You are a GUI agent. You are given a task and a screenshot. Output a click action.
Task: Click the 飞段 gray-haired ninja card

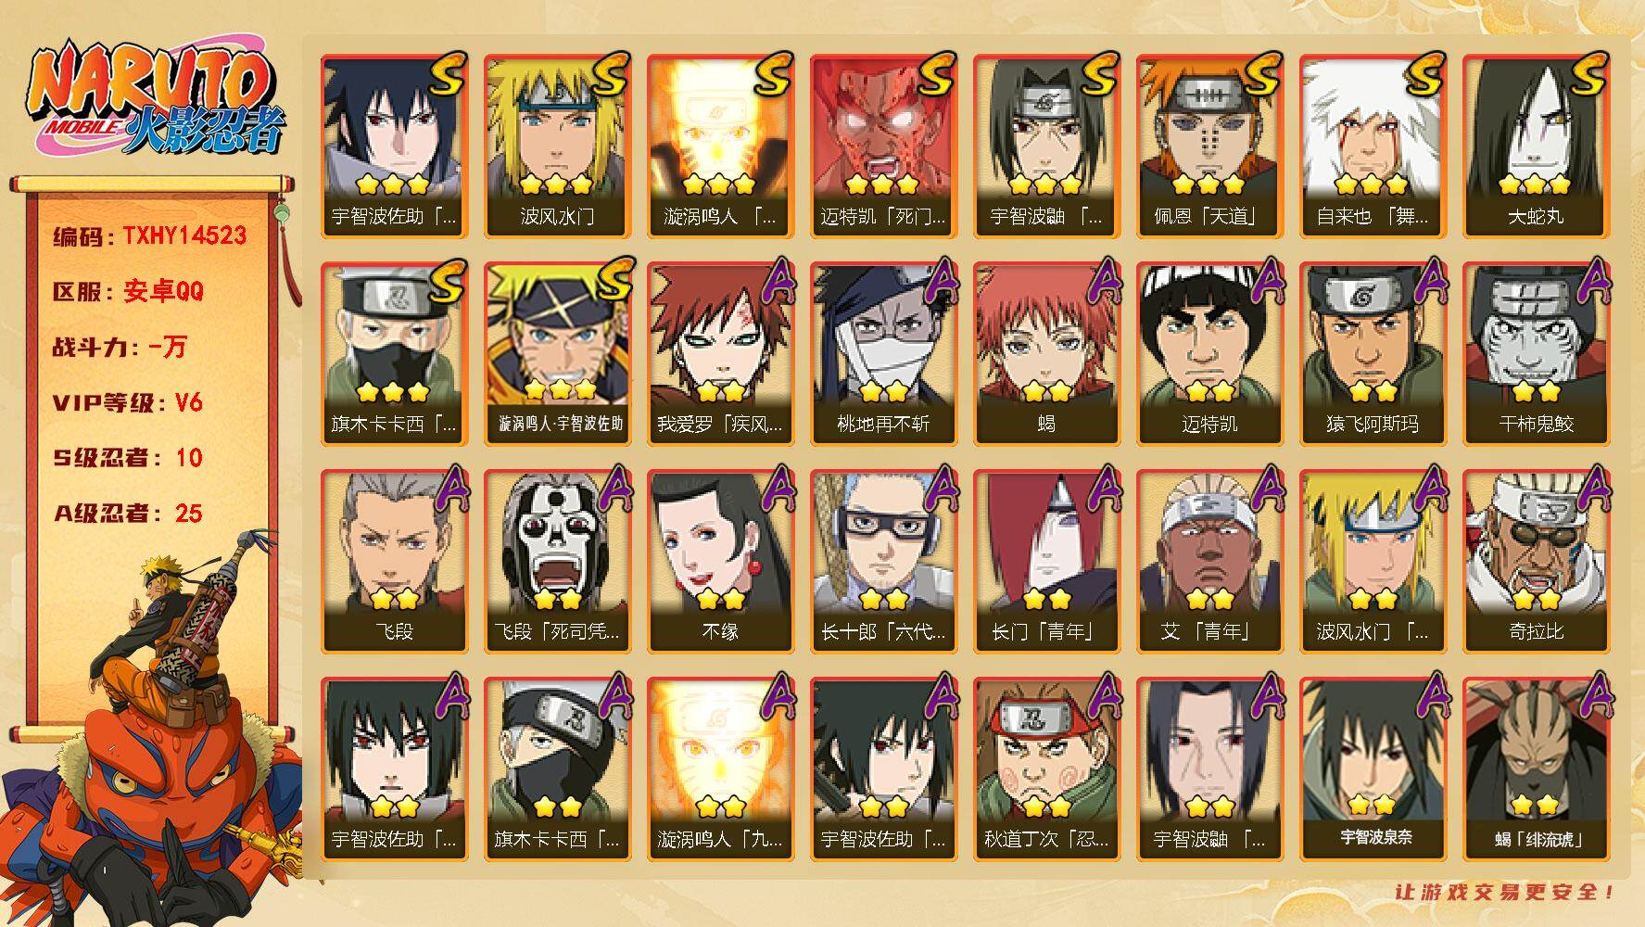394,561
